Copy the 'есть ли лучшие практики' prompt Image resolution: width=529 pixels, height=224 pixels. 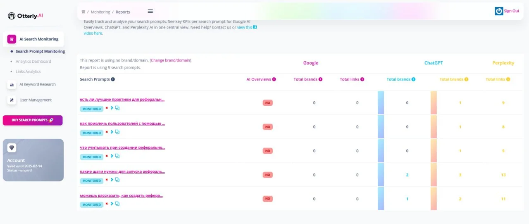click(x=117, y=108)
